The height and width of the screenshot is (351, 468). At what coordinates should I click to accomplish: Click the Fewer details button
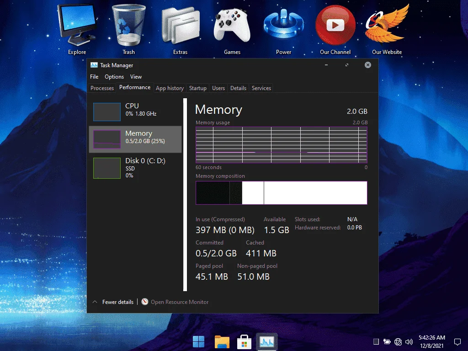118,302
